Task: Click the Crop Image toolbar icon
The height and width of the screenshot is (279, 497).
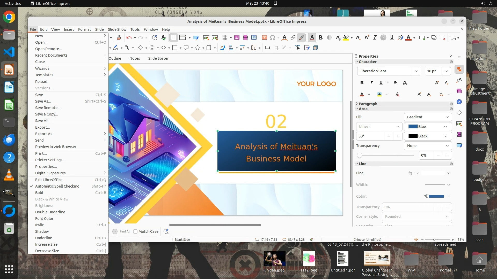Action: coord(276,48)
